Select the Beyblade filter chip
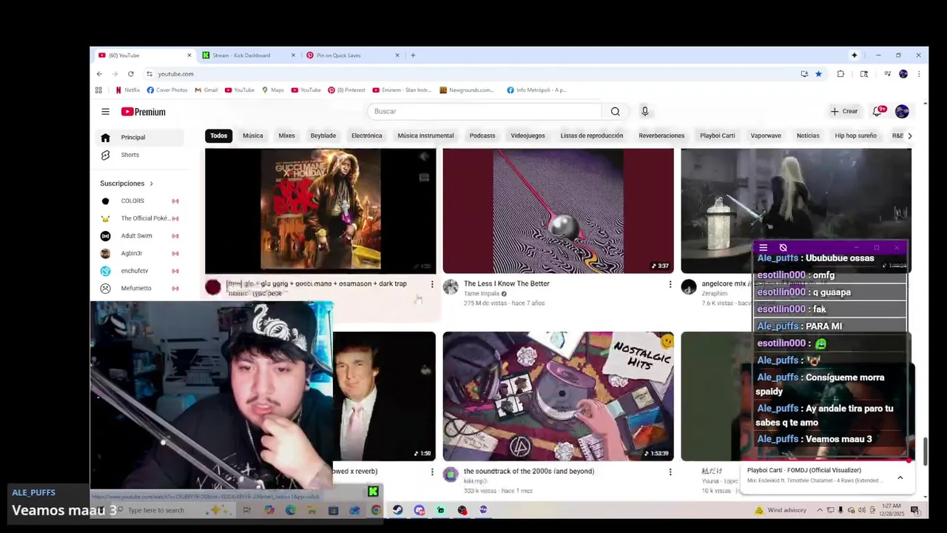This screenshot has width=947, height=533. [x=323, y=135]
